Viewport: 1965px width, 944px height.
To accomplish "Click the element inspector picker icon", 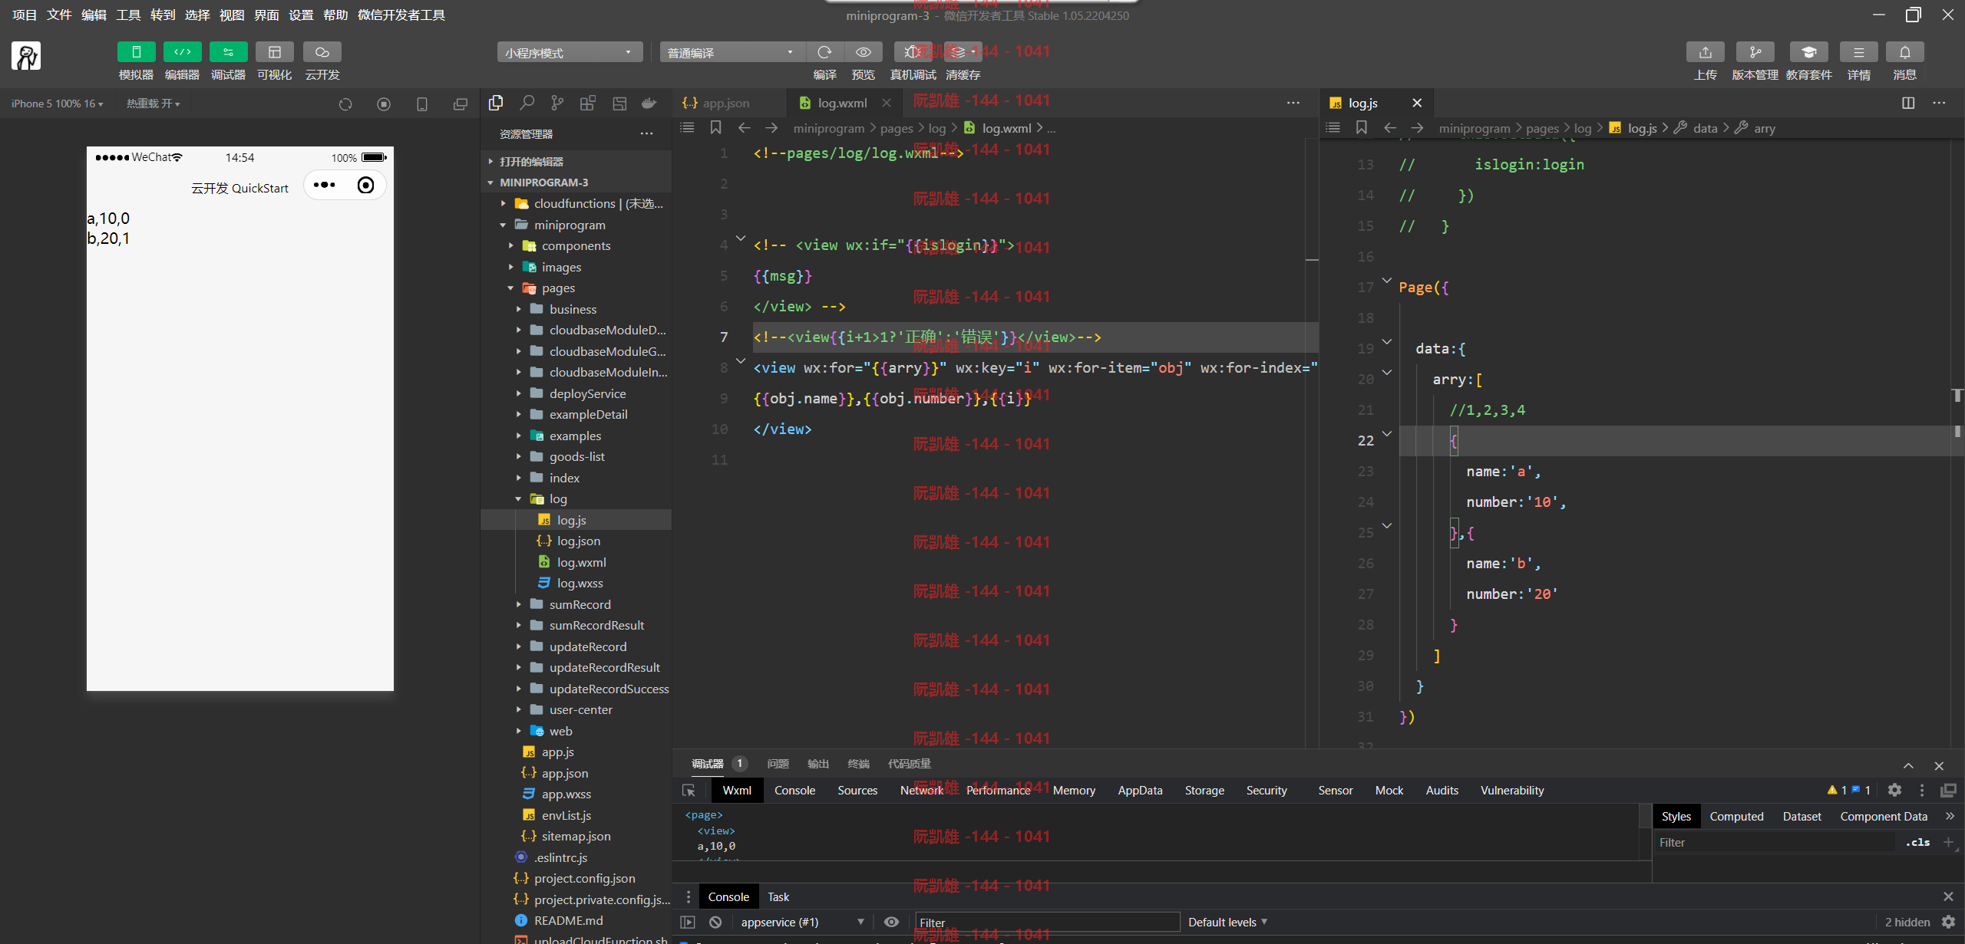I will click(689, 791).
